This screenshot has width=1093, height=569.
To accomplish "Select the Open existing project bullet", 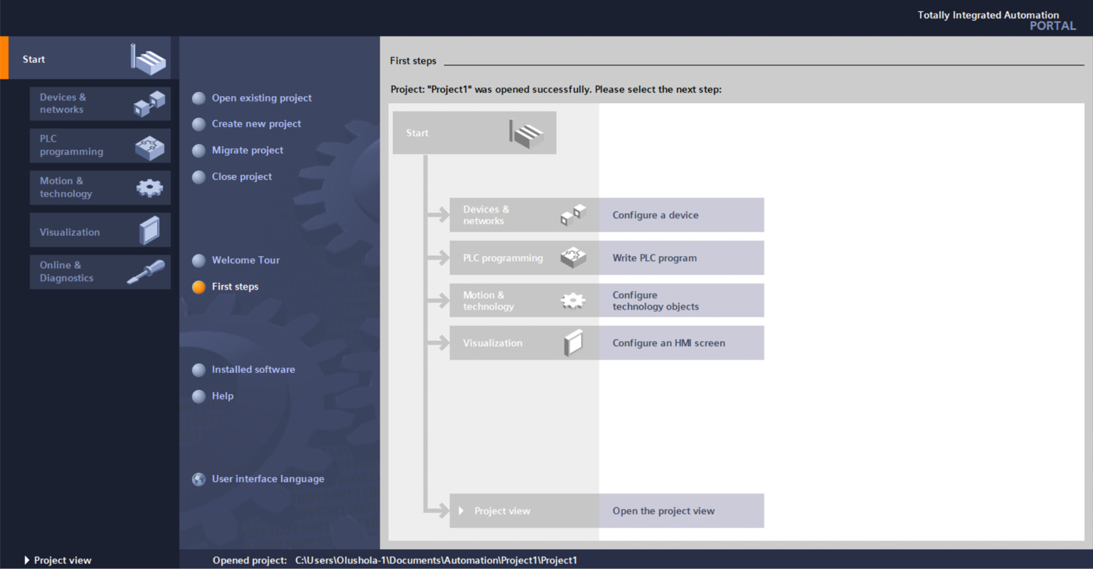I will point(199,98).
